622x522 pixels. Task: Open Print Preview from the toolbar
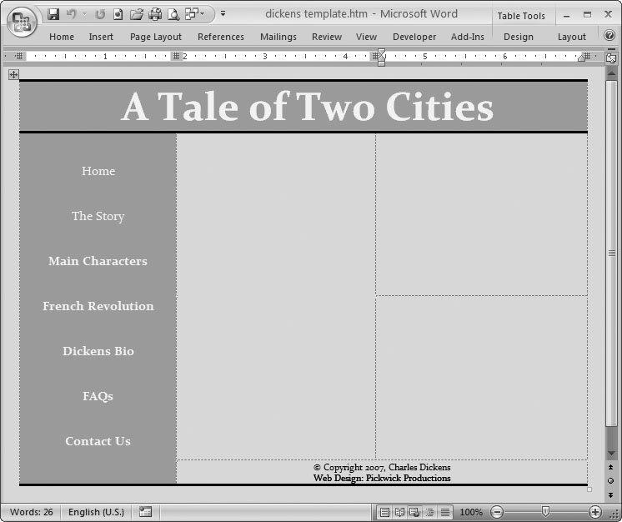pyautogui.click(x=173, y=14)
